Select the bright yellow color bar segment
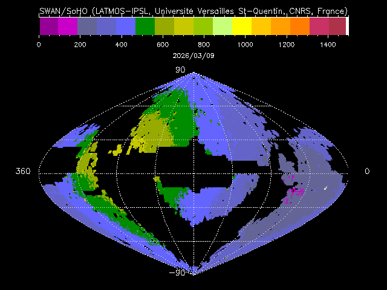Image resolution: width=387 pixels, height=290 pixels. [242, 26]
